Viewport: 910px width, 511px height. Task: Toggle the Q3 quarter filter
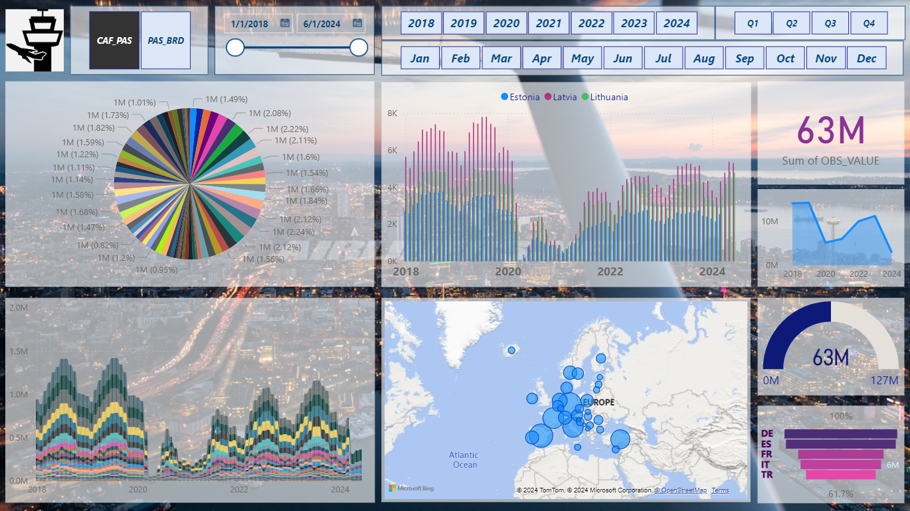pyautogui.click(x=830, y=23)
